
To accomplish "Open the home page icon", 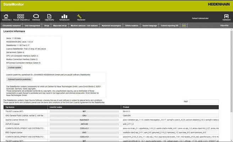I will (6, 16).
